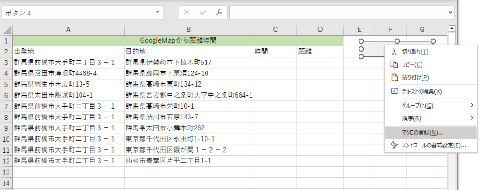This screenshot has width=485, height=190.
Task: Click cell 東京都千代田区霞が関１－２－２
Action: click(x=189, y=150)
